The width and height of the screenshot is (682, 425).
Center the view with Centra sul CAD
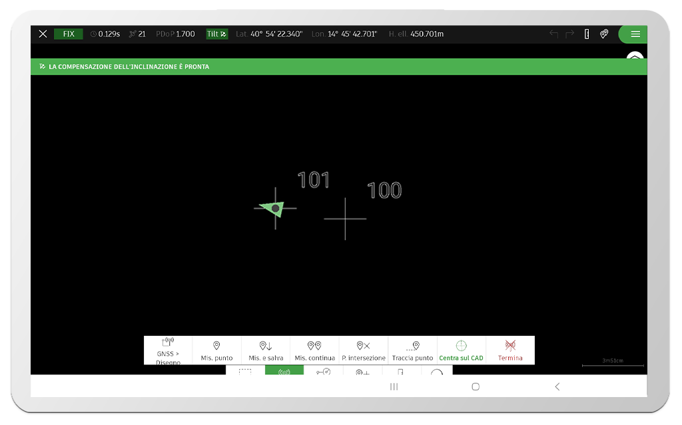[x=462, y=351]
